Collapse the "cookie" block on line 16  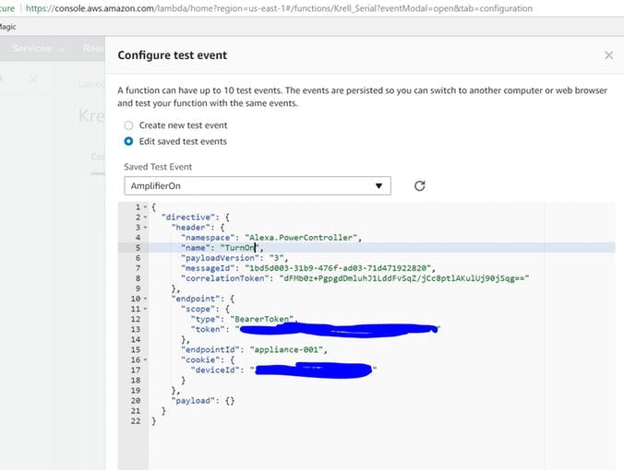point(145,360)
